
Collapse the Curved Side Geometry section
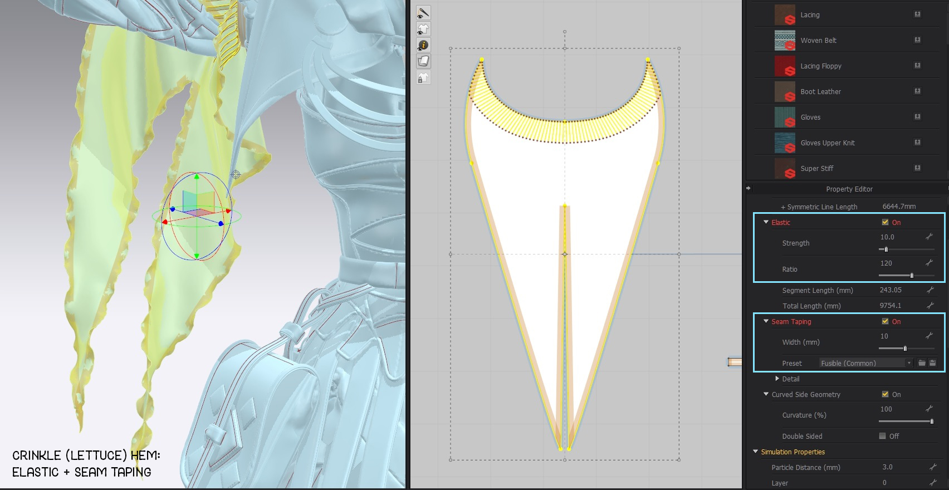(766, 394)
